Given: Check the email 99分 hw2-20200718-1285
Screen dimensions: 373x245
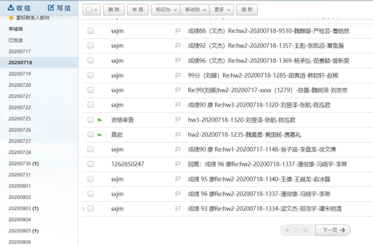Looking at the screenshot, I should click(x=90, y=75).
